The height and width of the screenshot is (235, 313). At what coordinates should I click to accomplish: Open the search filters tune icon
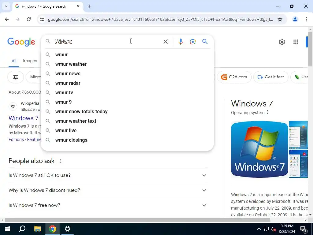coord(16,77)
